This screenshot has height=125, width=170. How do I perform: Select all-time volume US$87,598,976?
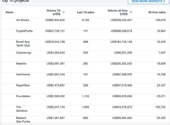122,74
